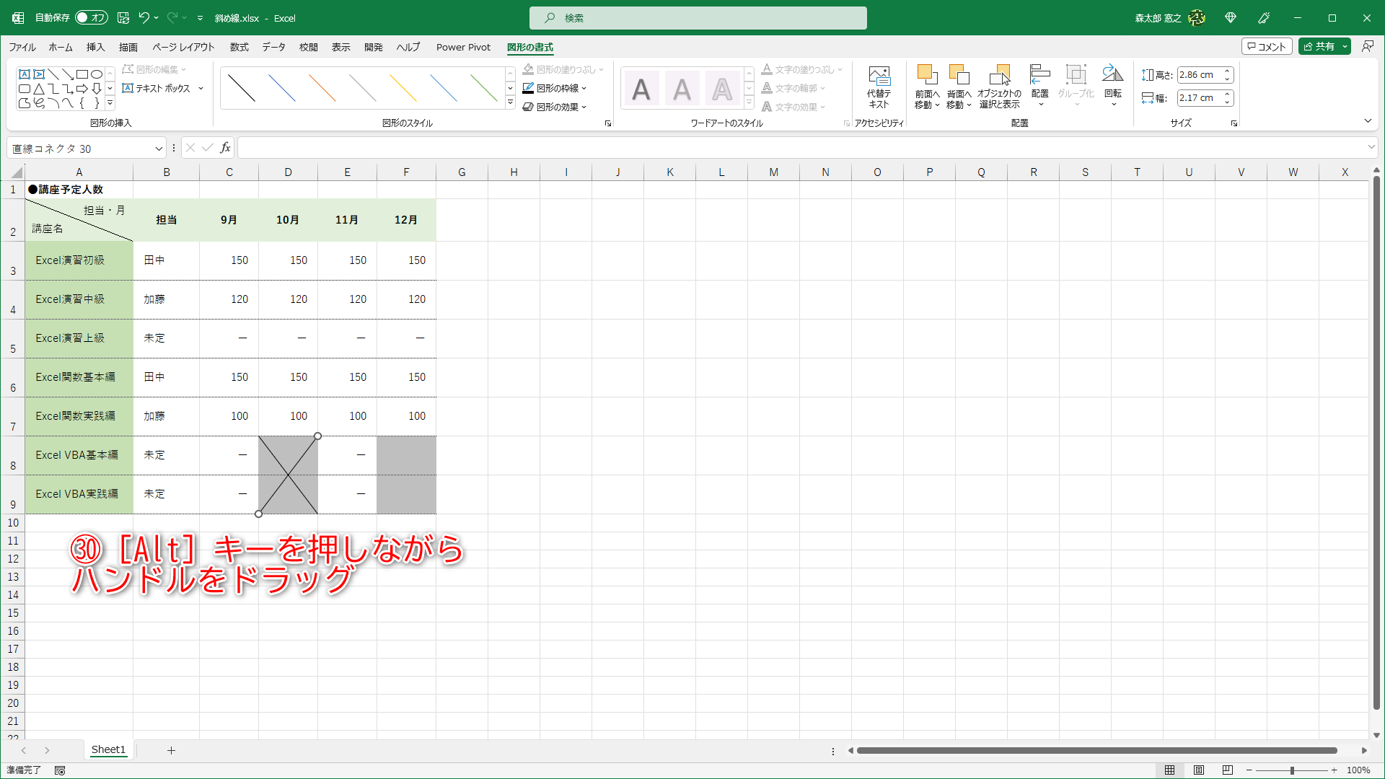
Task: Click insert function fx icon
Action: pos(225,148)
